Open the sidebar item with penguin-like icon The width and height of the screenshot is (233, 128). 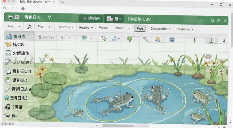[18, 107]
